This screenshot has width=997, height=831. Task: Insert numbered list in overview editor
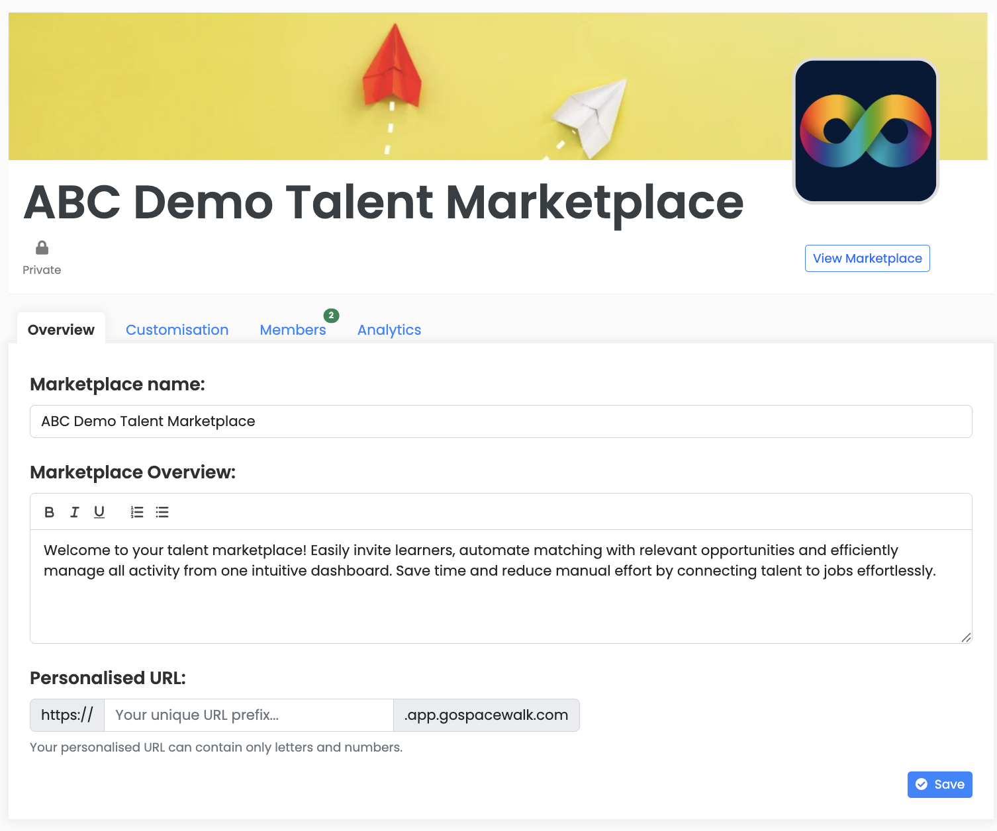point(137,512)
